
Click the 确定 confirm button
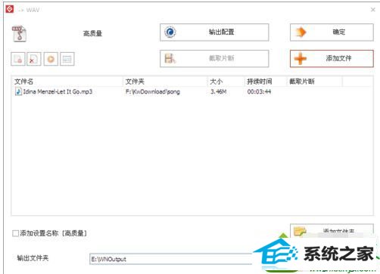(332, 32)
